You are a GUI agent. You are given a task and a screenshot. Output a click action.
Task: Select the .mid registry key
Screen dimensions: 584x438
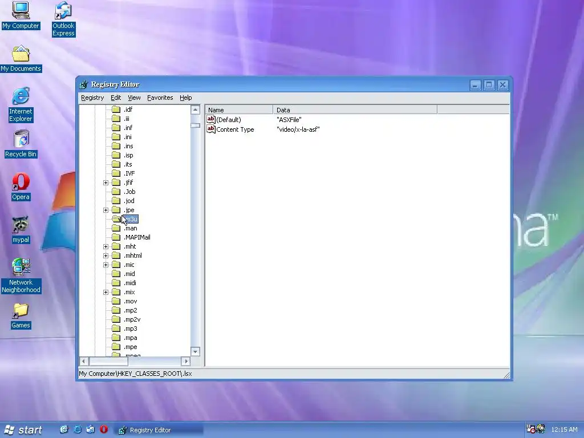tap(129, 274)
